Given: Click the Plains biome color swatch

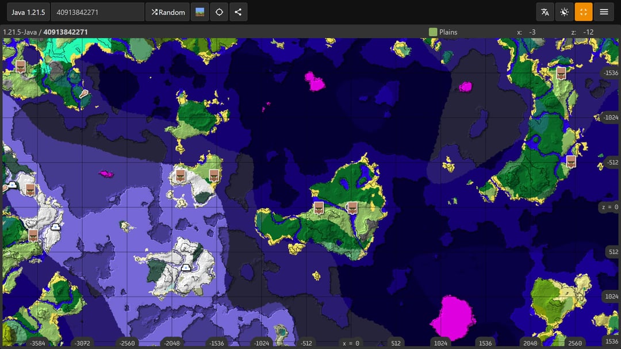Looking at the screenshot, I should (433, 32).
